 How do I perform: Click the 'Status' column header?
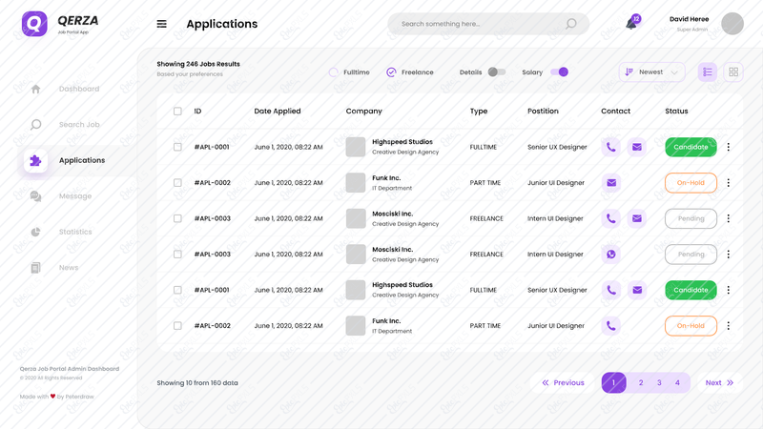676,112
